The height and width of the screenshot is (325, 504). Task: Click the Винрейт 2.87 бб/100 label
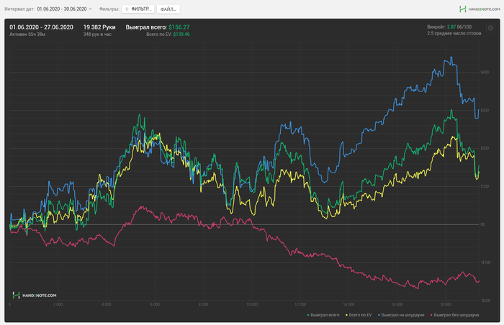point(449,27)
